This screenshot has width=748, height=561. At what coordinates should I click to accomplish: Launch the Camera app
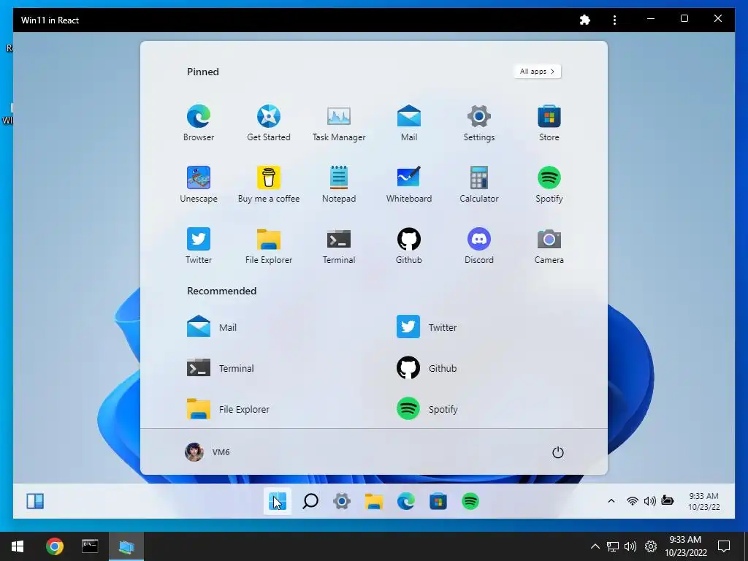549,245
